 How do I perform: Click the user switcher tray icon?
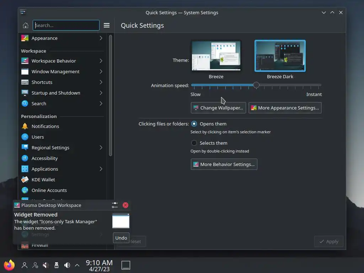[25, 265]
